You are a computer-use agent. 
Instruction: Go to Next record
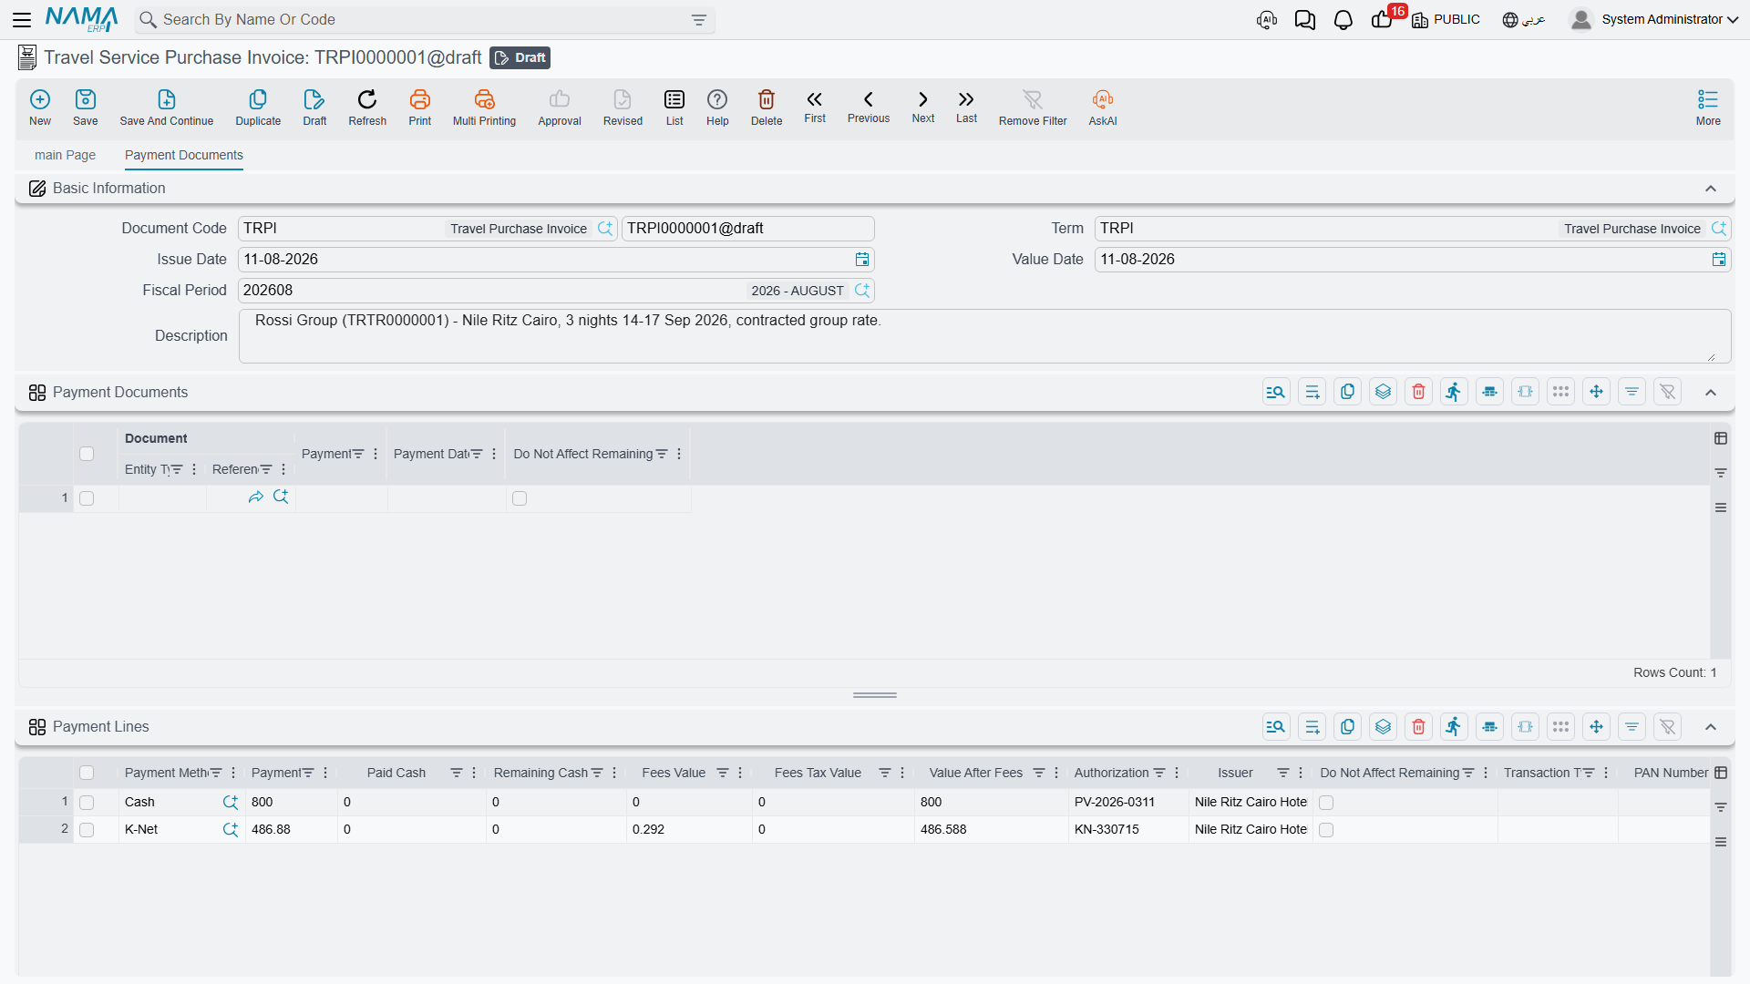(923, 107)
